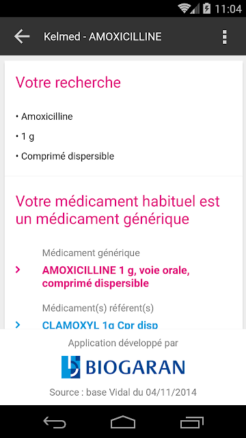Tap the Kelmed - AMOXICILLINE title
The image size is (246, 438).
102,36
